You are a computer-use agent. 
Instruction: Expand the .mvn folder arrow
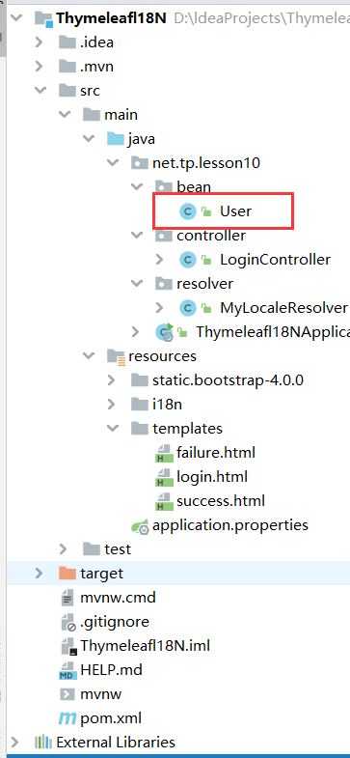tap(40, 67)
